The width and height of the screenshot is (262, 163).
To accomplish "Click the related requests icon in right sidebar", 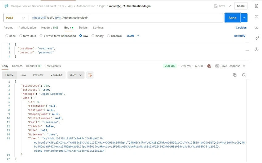I will [x=257, y=38].
